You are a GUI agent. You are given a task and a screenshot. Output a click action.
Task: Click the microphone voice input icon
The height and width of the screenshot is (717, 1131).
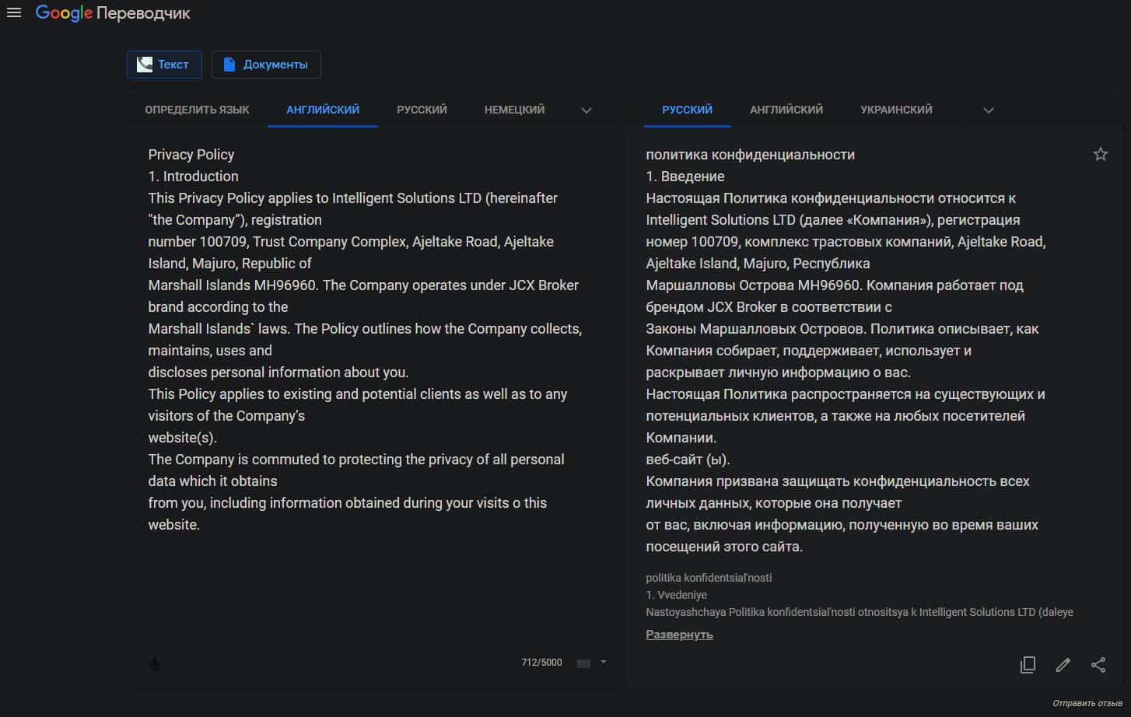tap(155, 663)
